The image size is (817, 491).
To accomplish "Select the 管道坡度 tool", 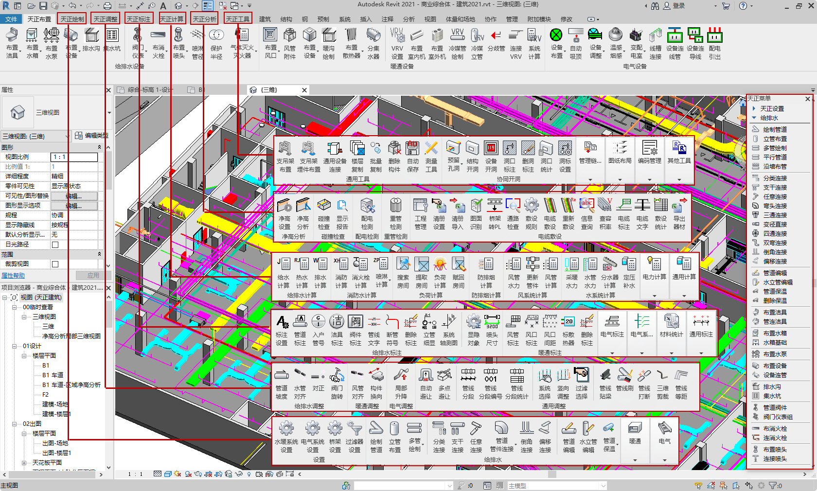I will (x=282, y=384).
